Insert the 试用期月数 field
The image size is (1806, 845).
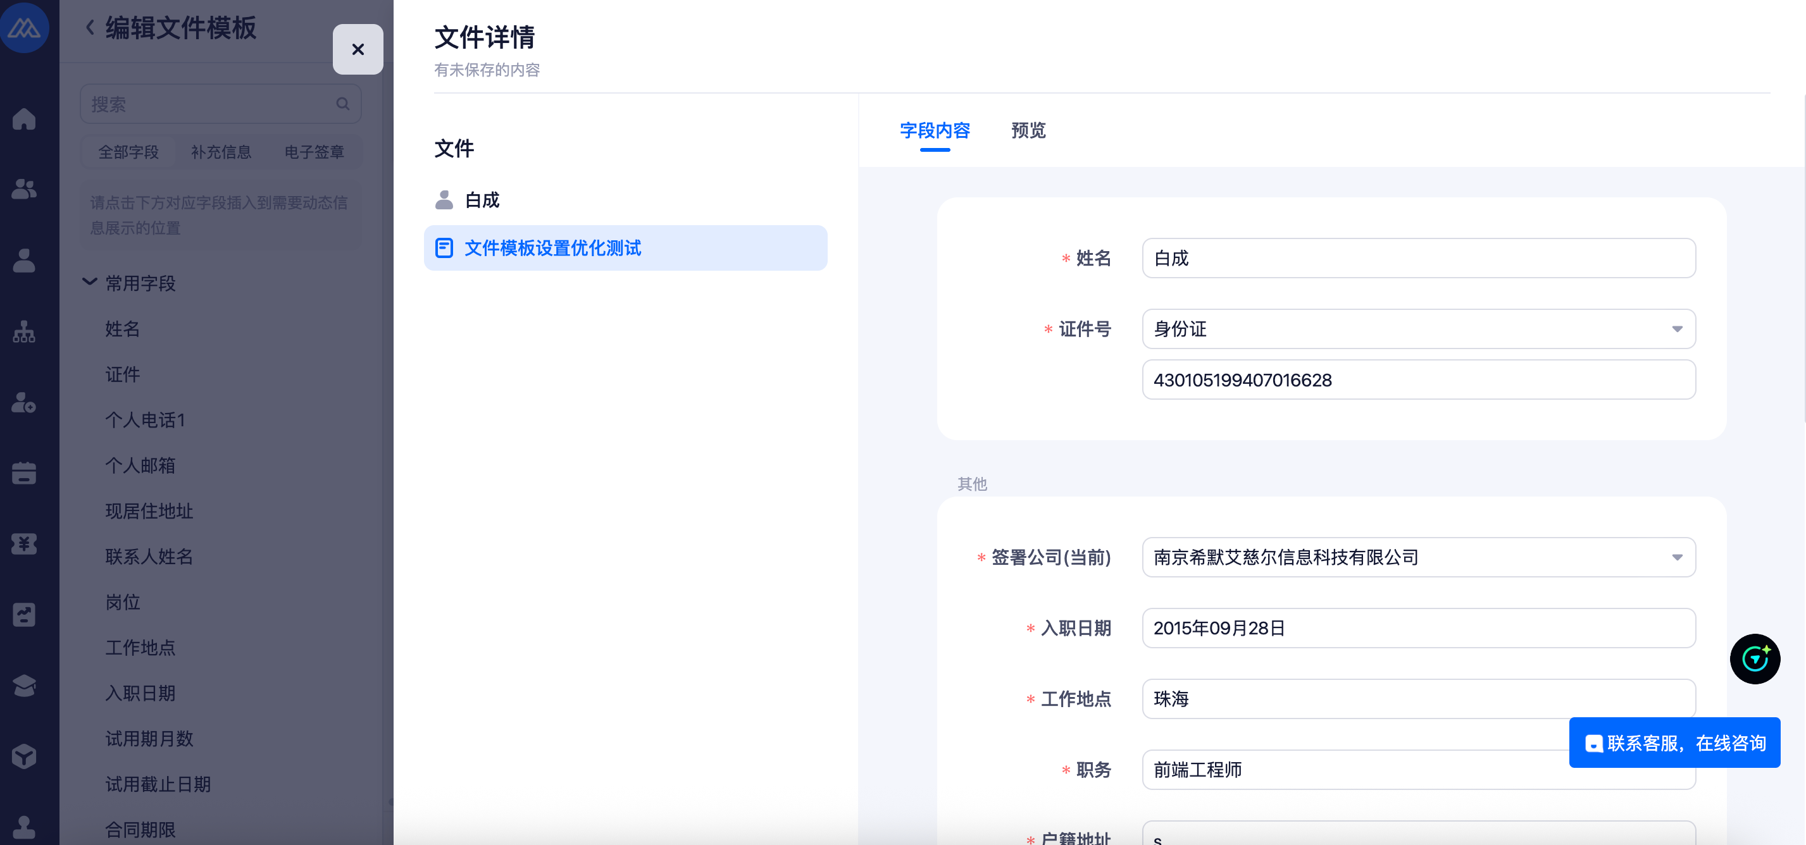149,739
